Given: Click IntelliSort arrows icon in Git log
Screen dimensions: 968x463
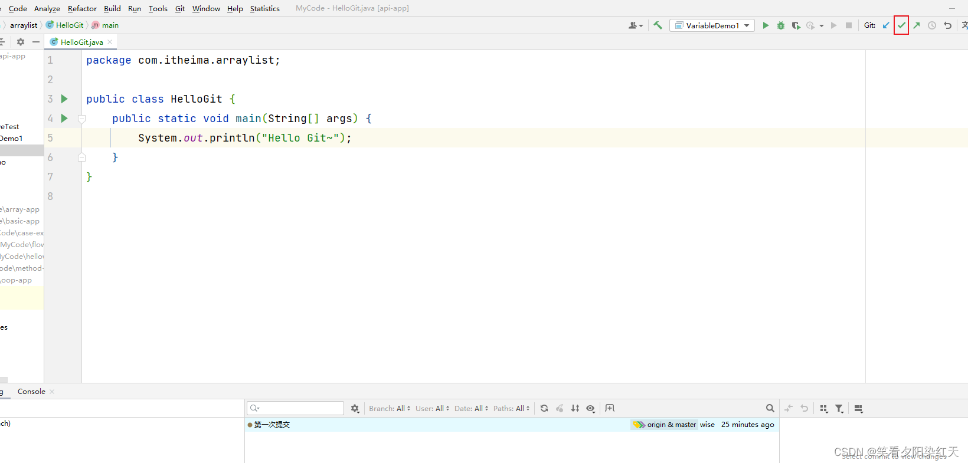Looking at the screenshot, I should tap(575, 408).
